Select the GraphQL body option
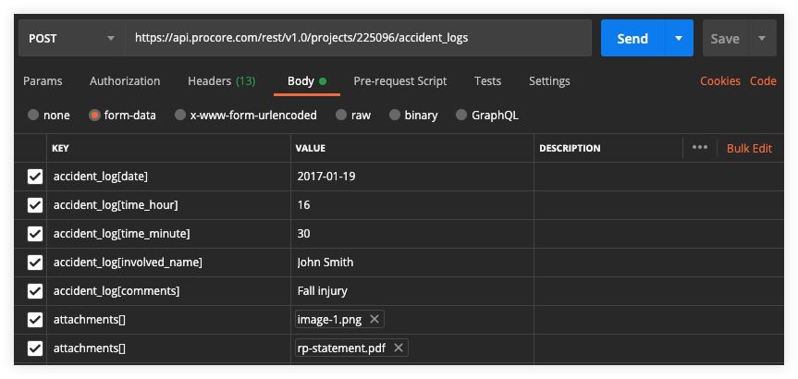798x379 pixels. pyautogui.click(x=487, y=116)
